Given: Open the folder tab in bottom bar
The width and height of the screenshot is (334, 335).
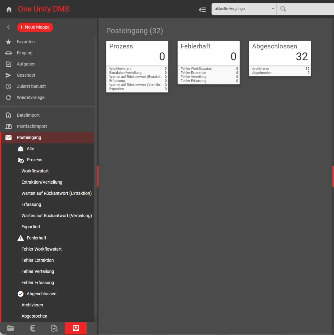Looking at the screenshot, I should pyautogui.click(x=11, y=328).
